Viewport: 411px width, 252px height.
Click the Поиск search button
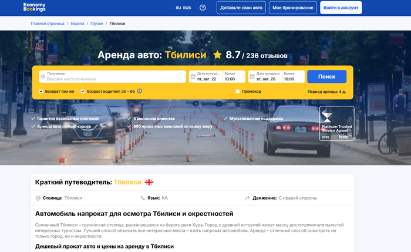[x=326, y=76]
